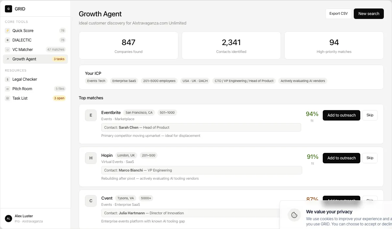Image resolution: width=392 pixels, height=229 pixels.
Task: Start a New search
Action: (x=369, y=14)
